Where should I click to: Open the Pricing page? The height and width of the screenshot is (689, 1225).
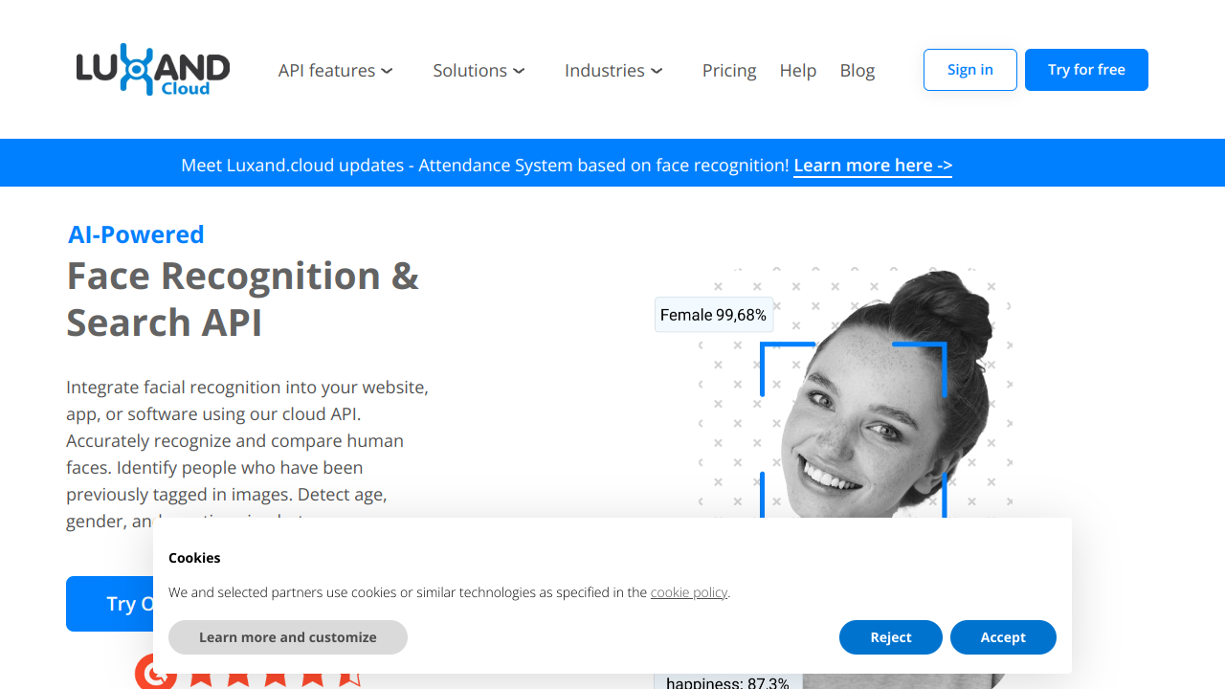(729, 71)
